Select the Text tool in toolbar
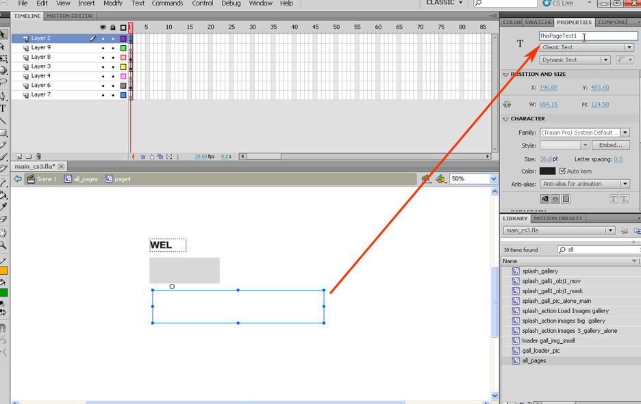The height and width of the screenshot is (404, 641). 3,109
